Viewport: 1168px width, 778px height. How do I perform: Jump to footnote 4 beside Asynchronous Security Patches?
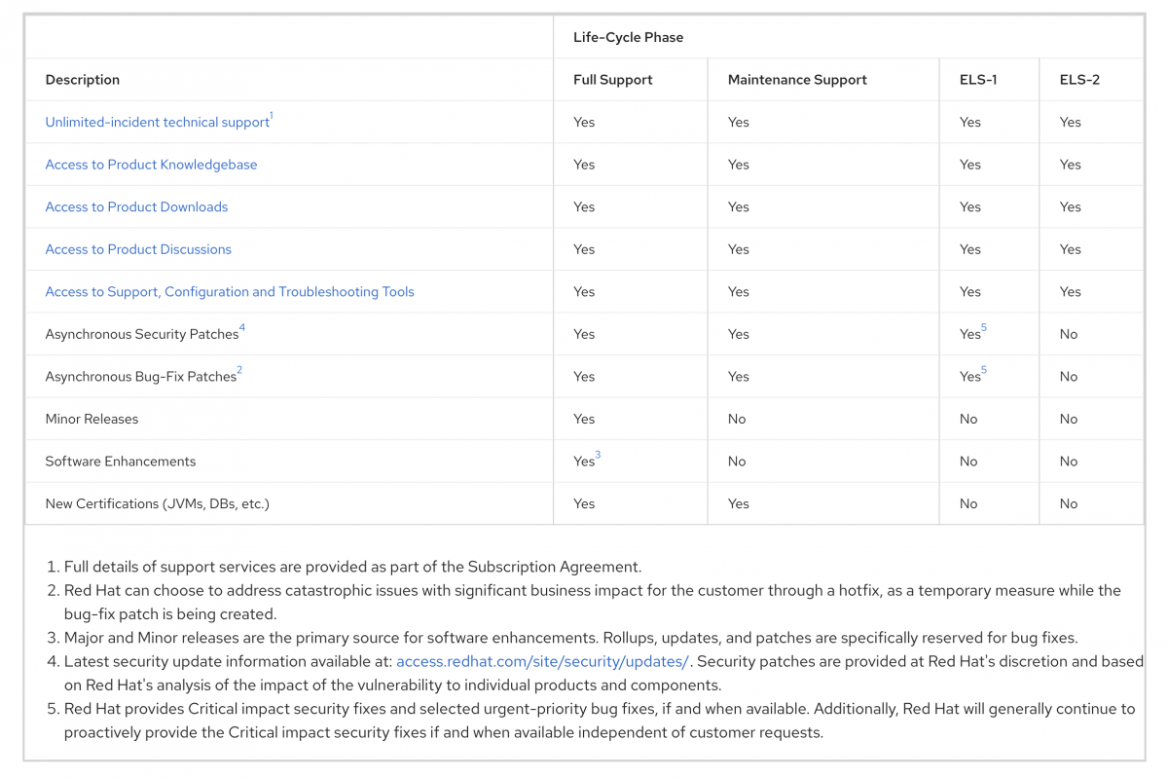coord(242,328)
